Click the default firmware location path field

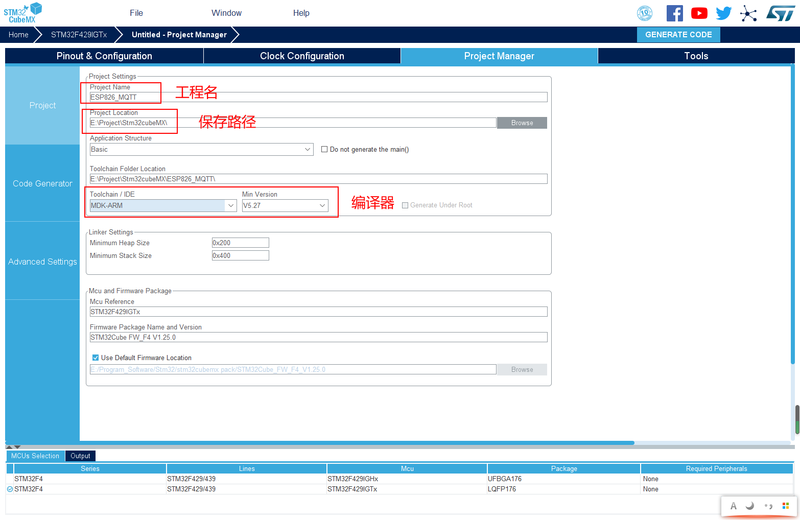click(x=293, y=369)
